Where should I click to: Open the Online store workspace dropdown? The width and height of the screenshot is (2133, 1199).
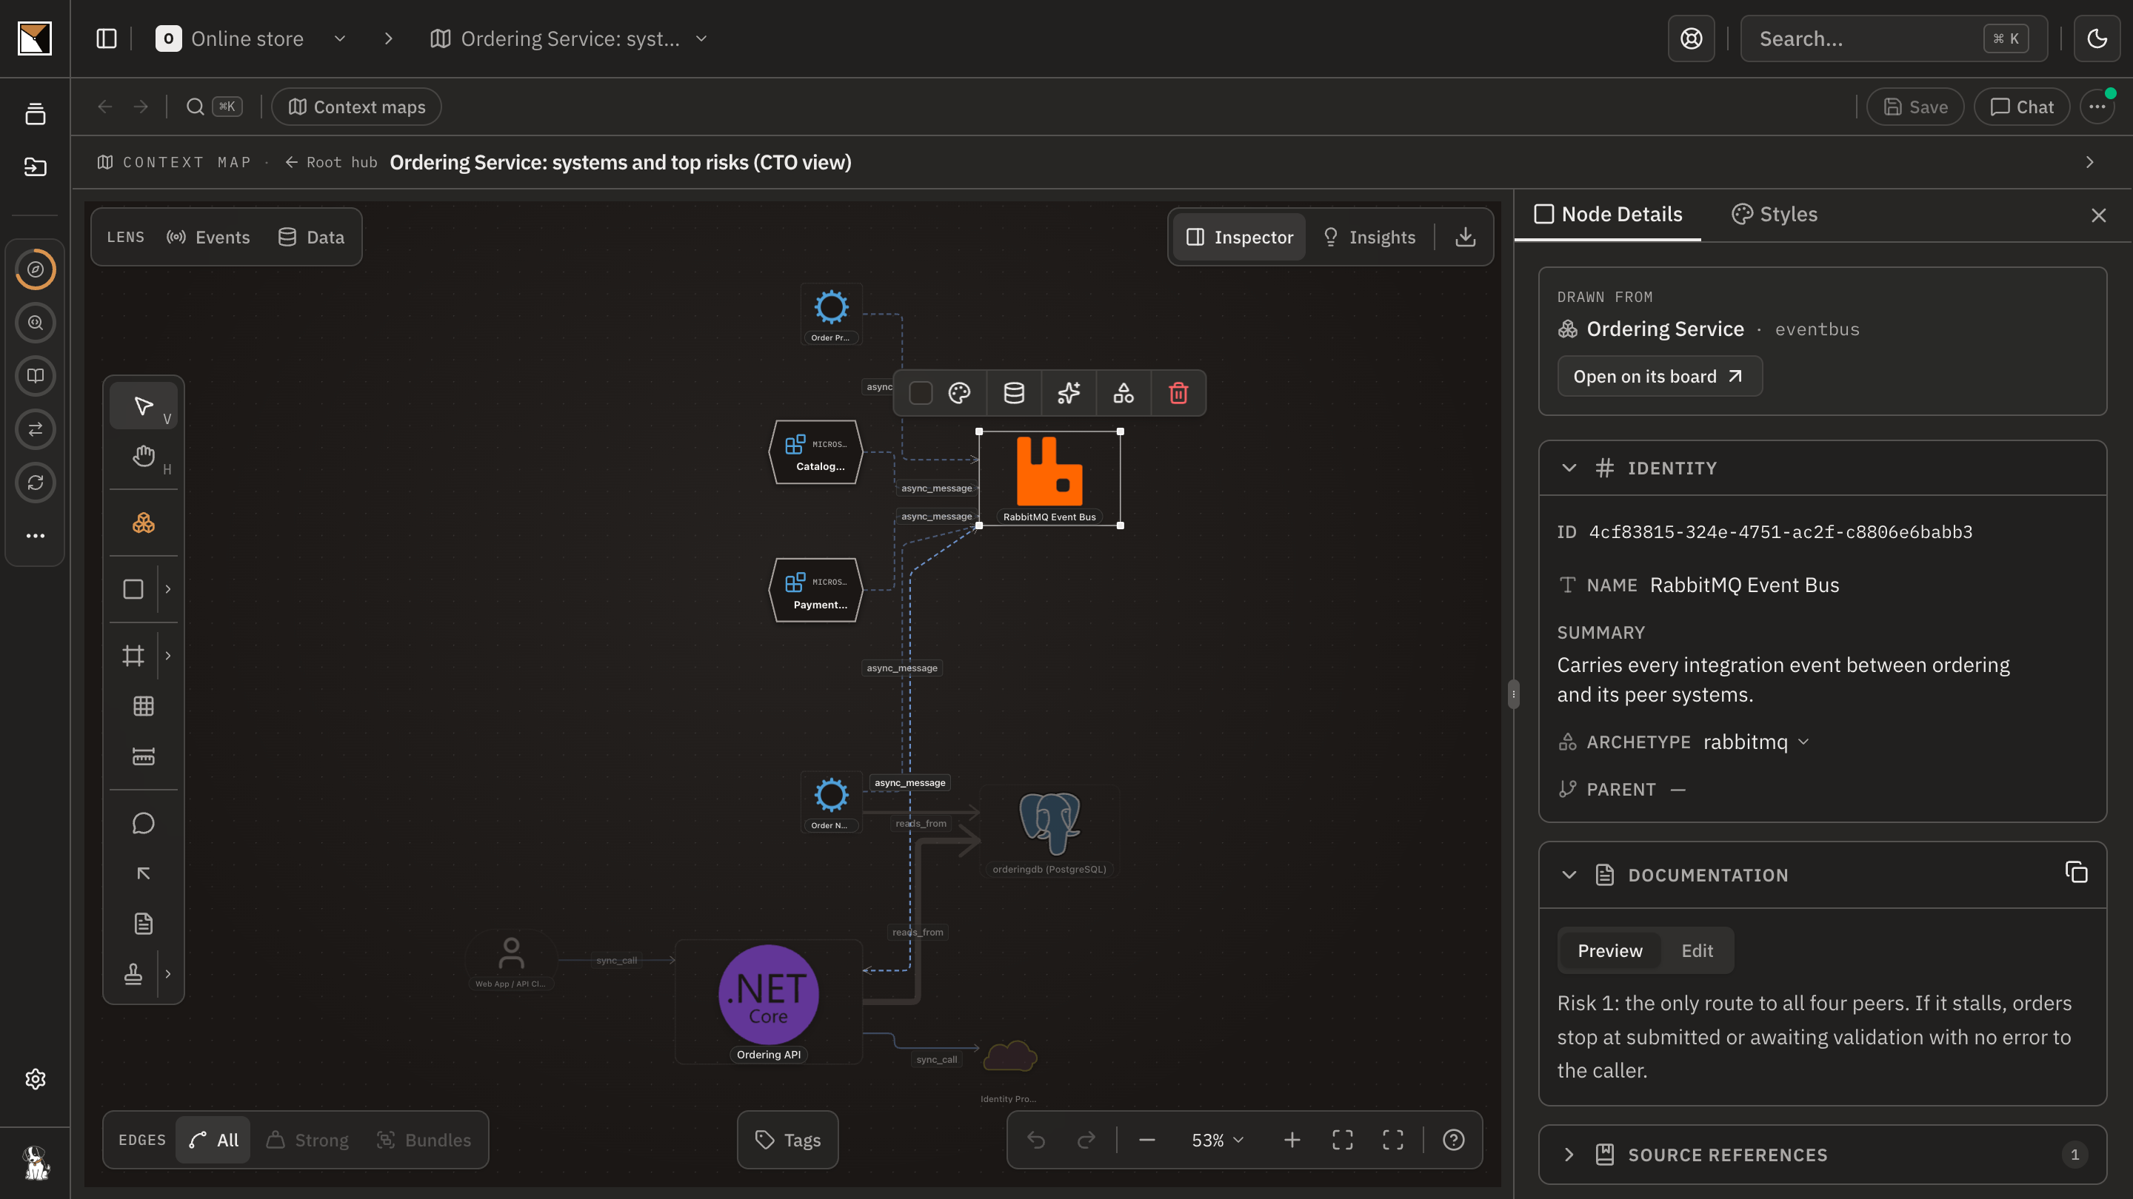[x=339, y=39]
